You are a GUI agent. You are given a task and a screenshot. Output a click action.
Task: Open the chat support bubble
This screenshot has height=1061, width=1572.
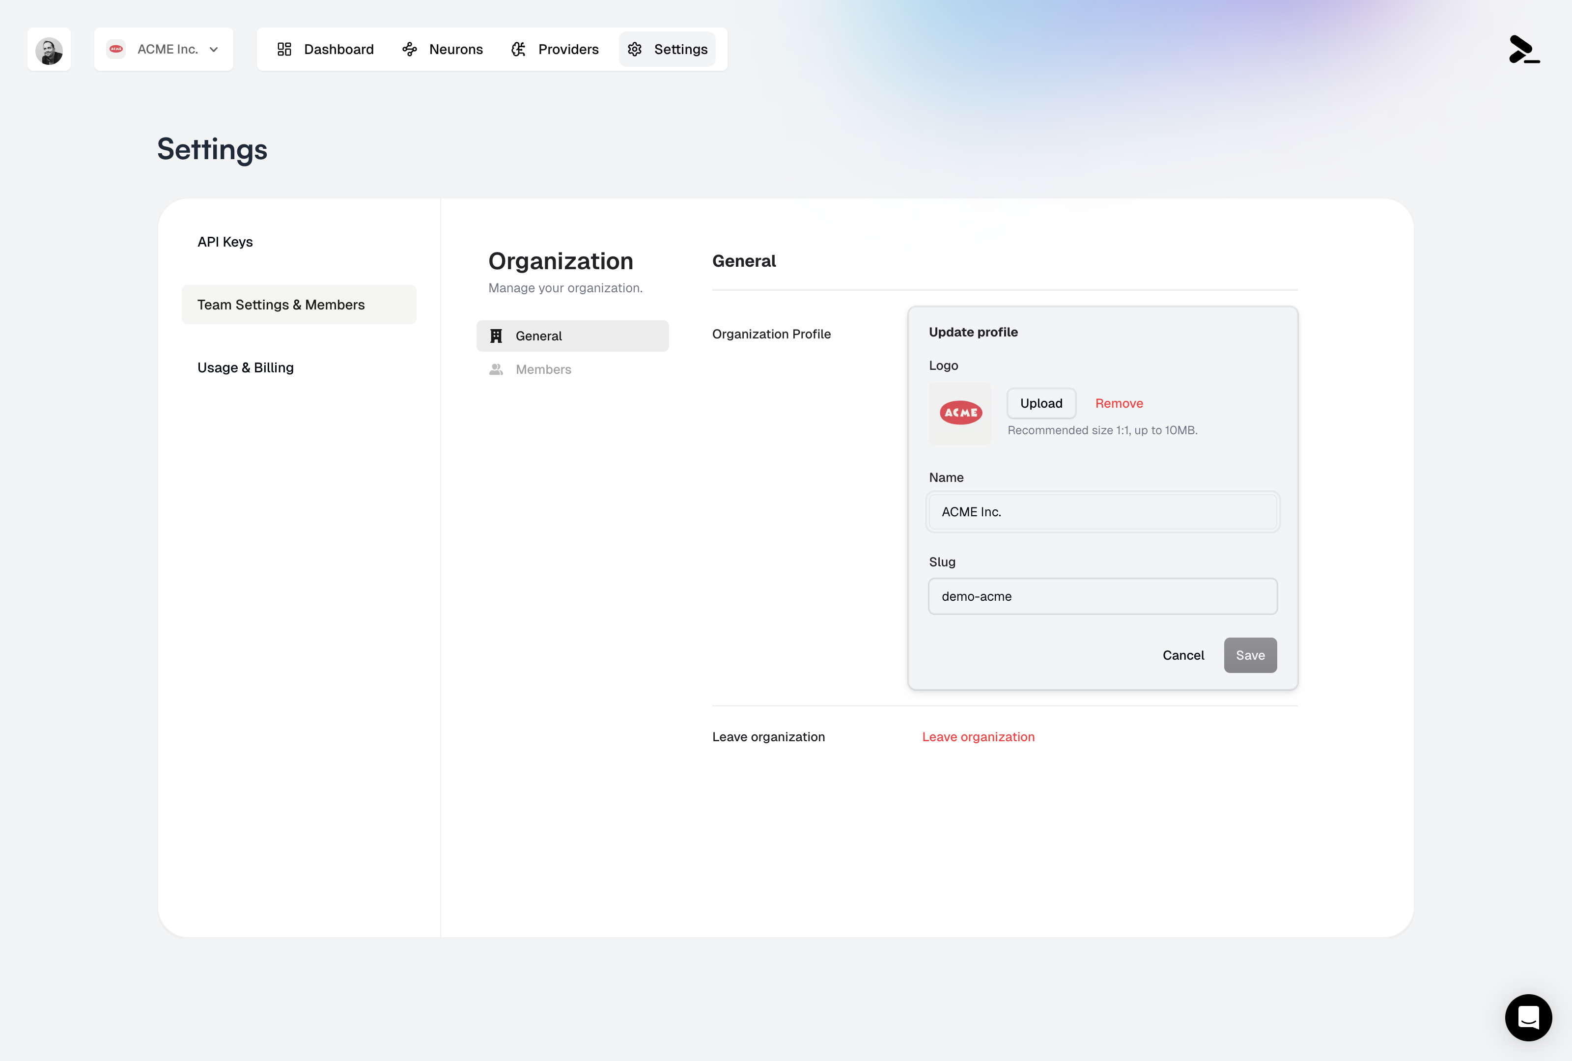(1528, 1017)
